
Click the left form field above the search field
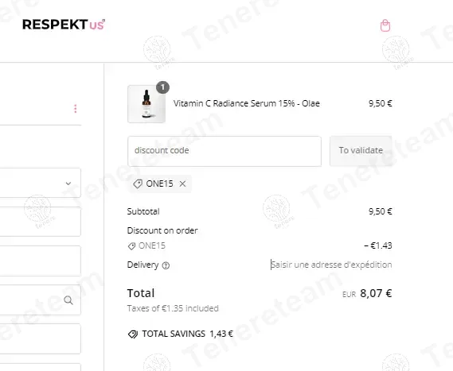pyautogui.click(x=41, y=261)
